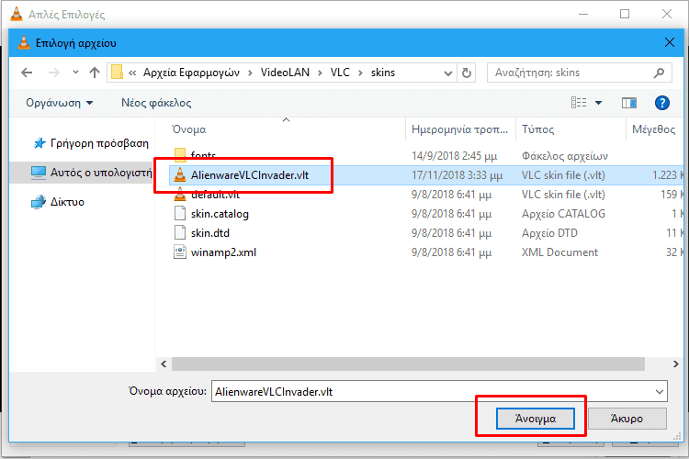Open the Οργάνωση menu
This screenshot has width=689, height=459.
pos(60,103)
